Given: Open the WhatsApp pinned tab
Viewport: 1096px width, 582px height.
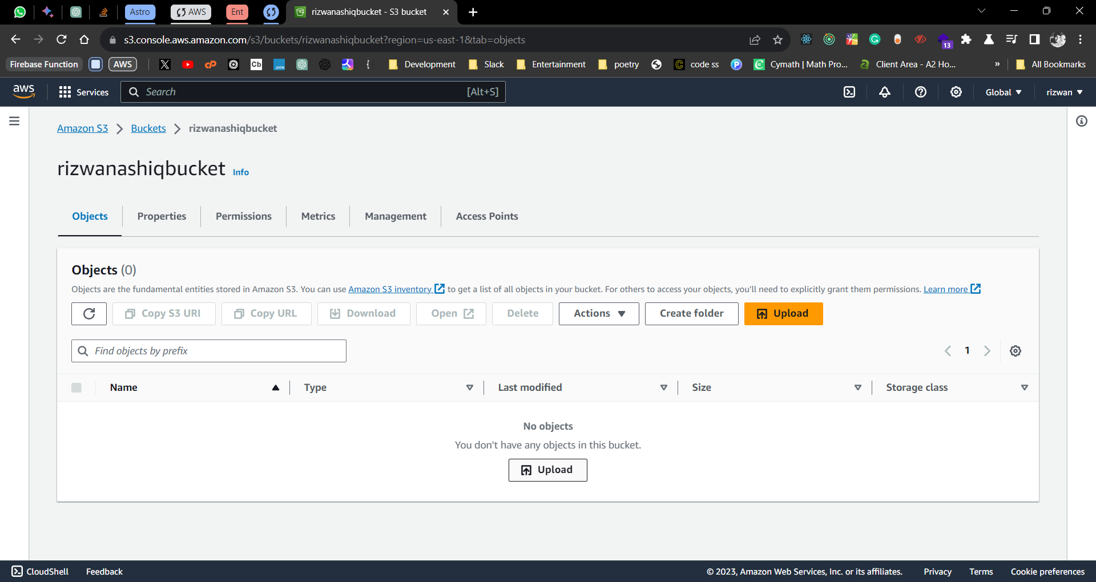Looking at the screenshot, I should click(20, 12).
